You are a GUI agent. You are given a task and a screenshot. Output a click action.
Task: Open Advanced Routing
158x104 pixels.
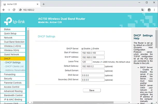13,91
